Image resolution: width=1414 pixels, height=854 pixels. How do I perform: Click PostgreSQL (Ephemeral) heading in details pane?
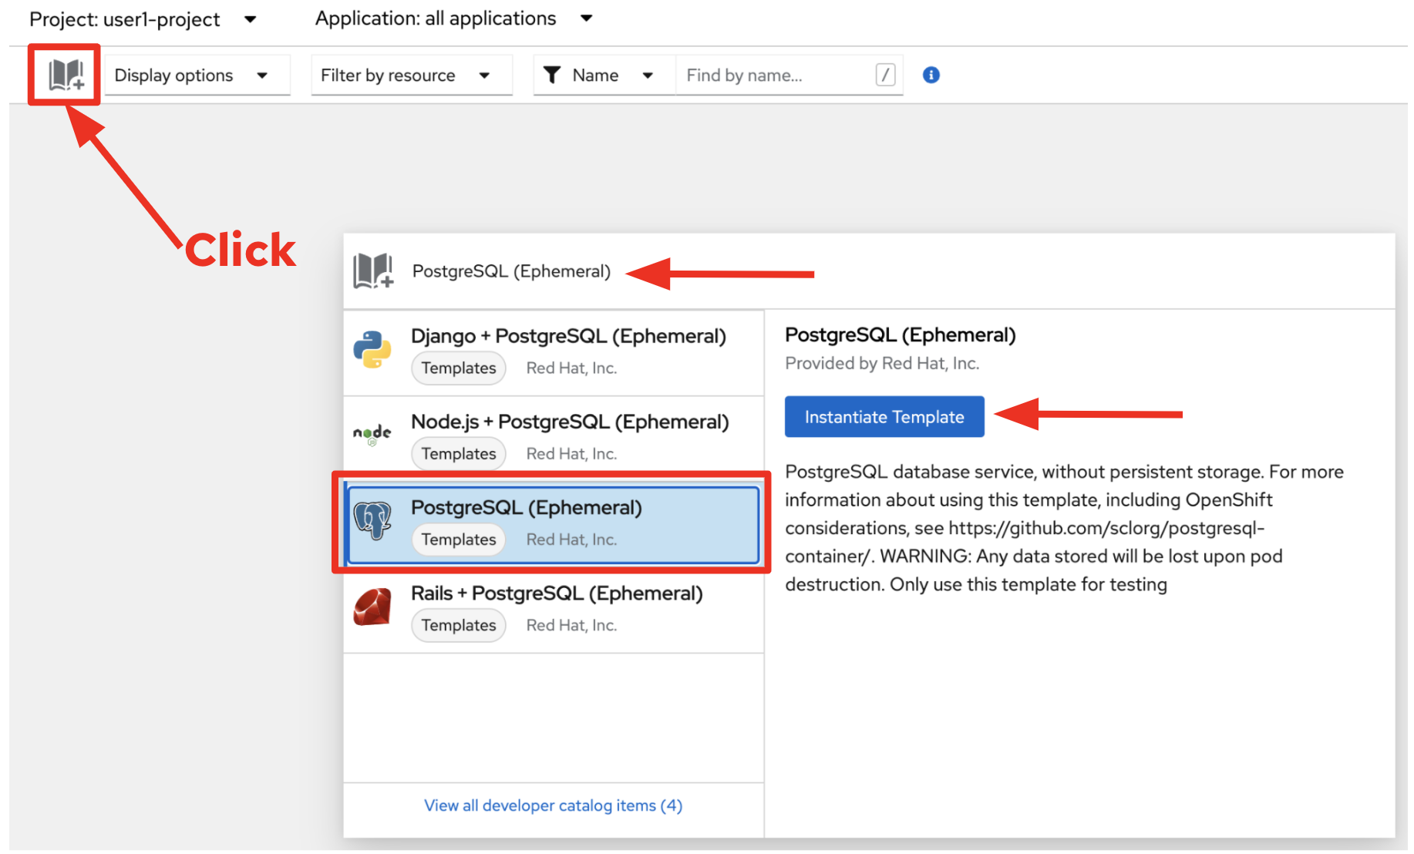pos(901,335)
